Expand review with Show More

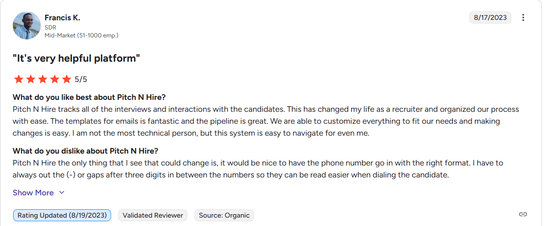pyautogui.click(x=33, y=193)
